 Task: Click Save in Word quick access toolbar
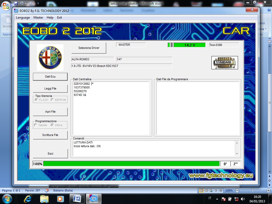click(x=16, y=3)
